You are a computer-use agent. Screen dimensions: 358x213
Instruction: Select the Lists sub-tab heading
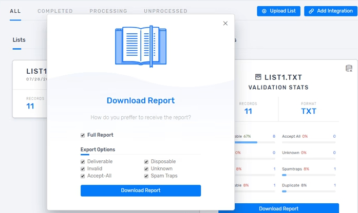[19, 40]
